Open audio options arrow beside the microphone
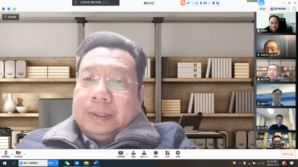 [12, 154]
